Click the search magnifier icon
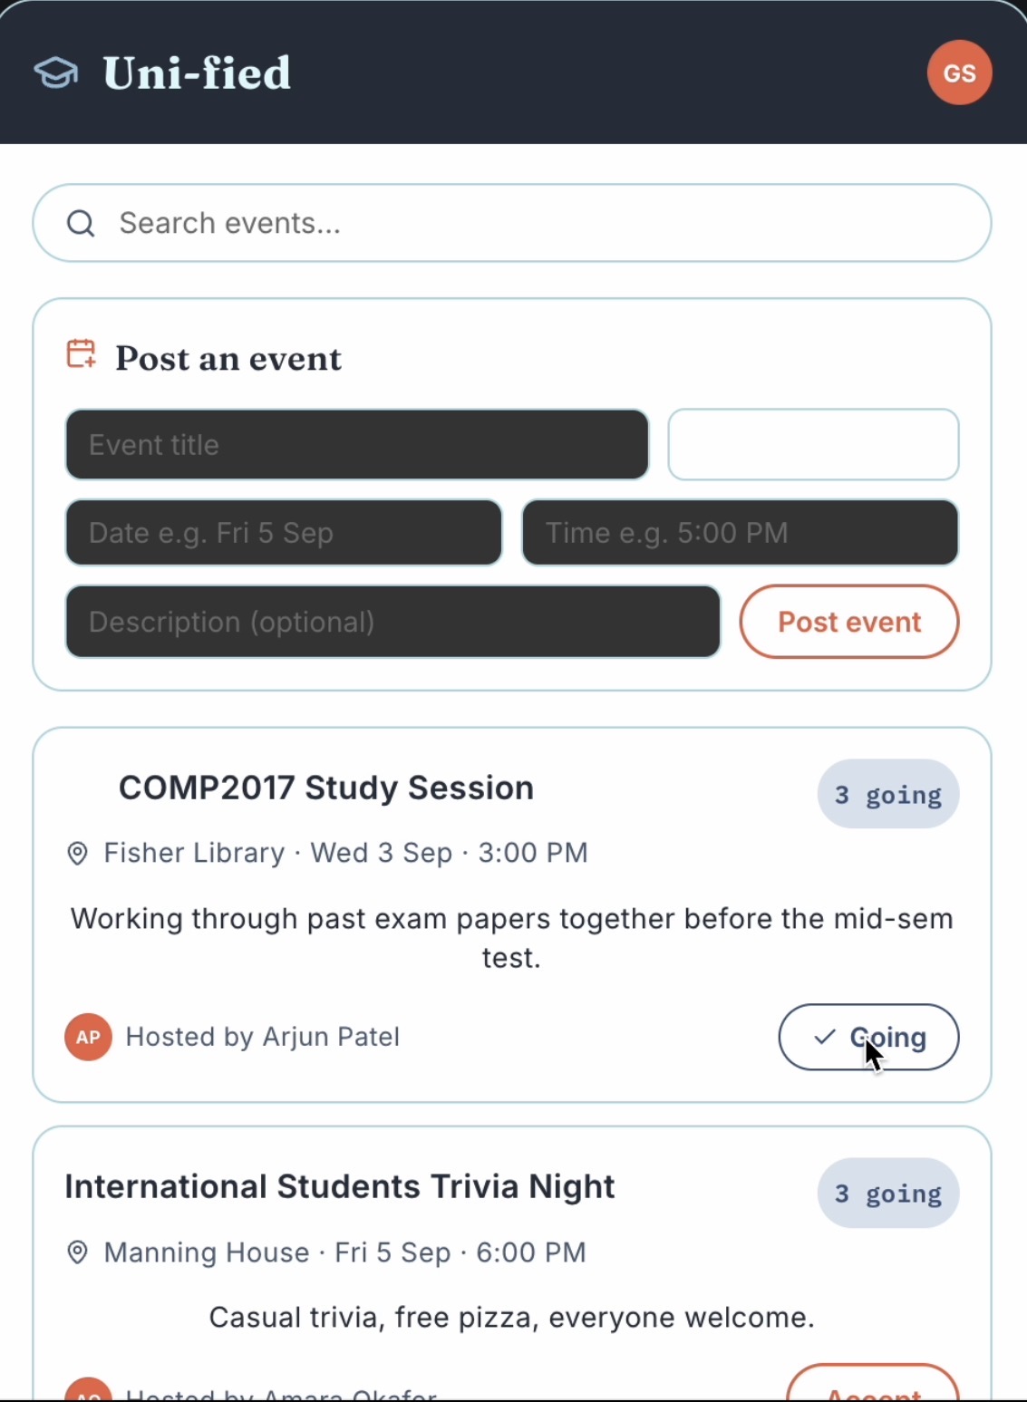This screenshot has width=1027, height=1402. click(81, 223)
